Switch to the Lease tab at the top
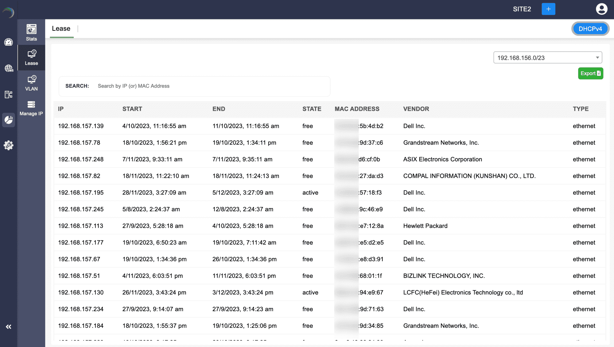The width and height of the screenshot is (614, 347). click(x=61, y=29)
